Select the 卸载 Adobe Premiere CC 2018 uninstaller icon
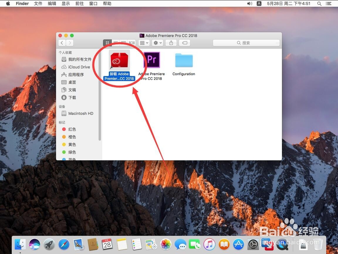Image resolution: width=338 pixels, height=254 pixels. tap(119, 60)
